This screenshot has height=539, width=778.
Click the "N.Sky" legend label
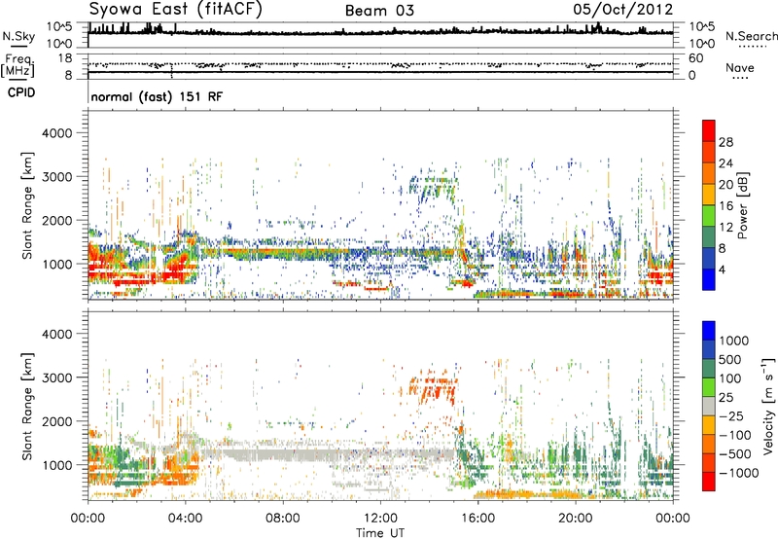point(18,36)
